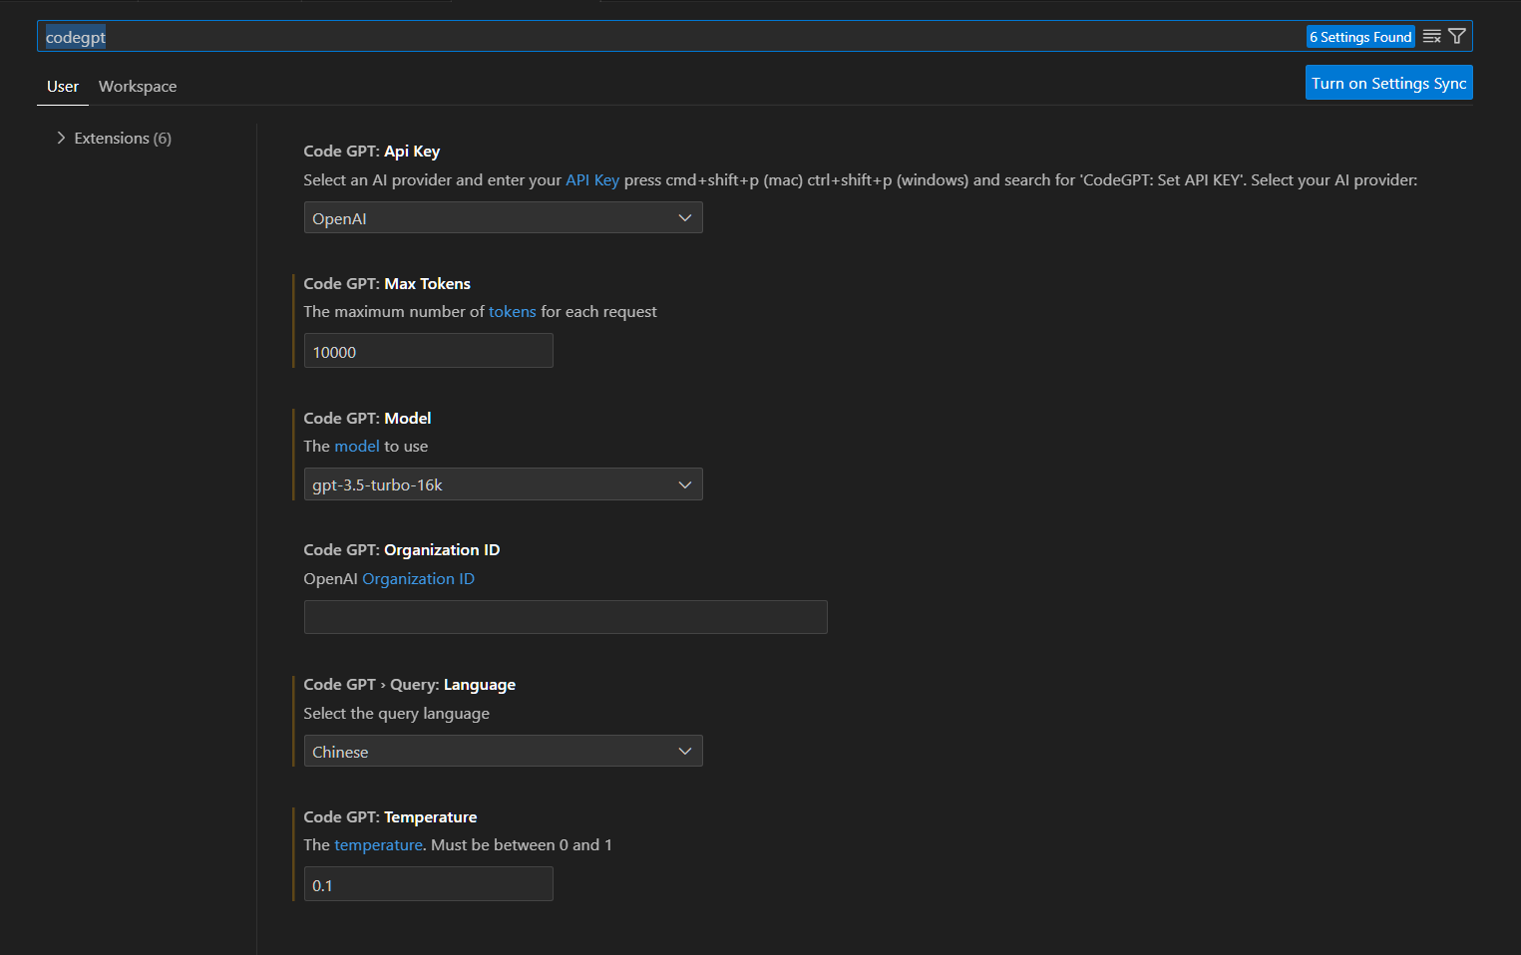Select the Code GPT: Api Key title
This screenshot has width=1521, height=955.
pyautogui.click(x=372, y=152)
